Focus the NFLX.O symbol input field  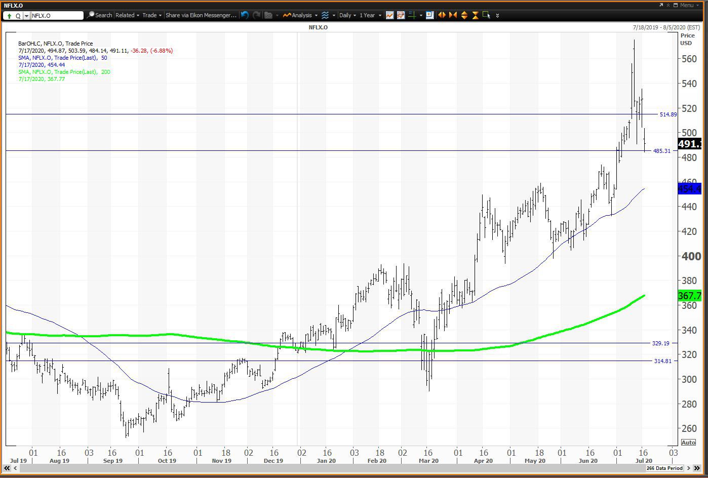click(57, 16)
